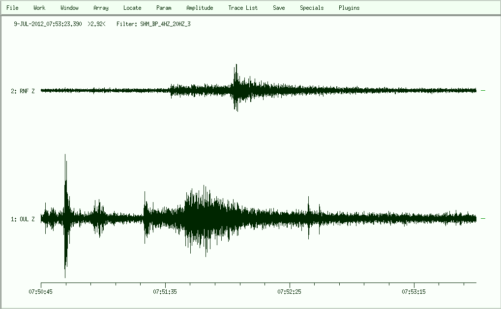Click the 07:51:35 time axis label
This screenshot has width=501, height=309.
pos(165,292)
